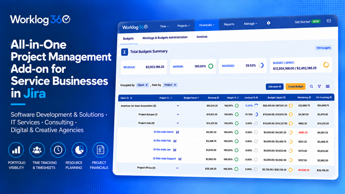The width and height of the screenshot is (345, 194).
Task: Open chart icon for ID Side India Support
Action: pos(180,159)
